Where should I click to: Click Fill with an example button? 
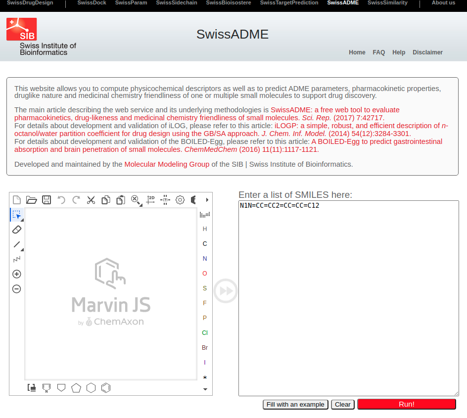tap(295, 404)
